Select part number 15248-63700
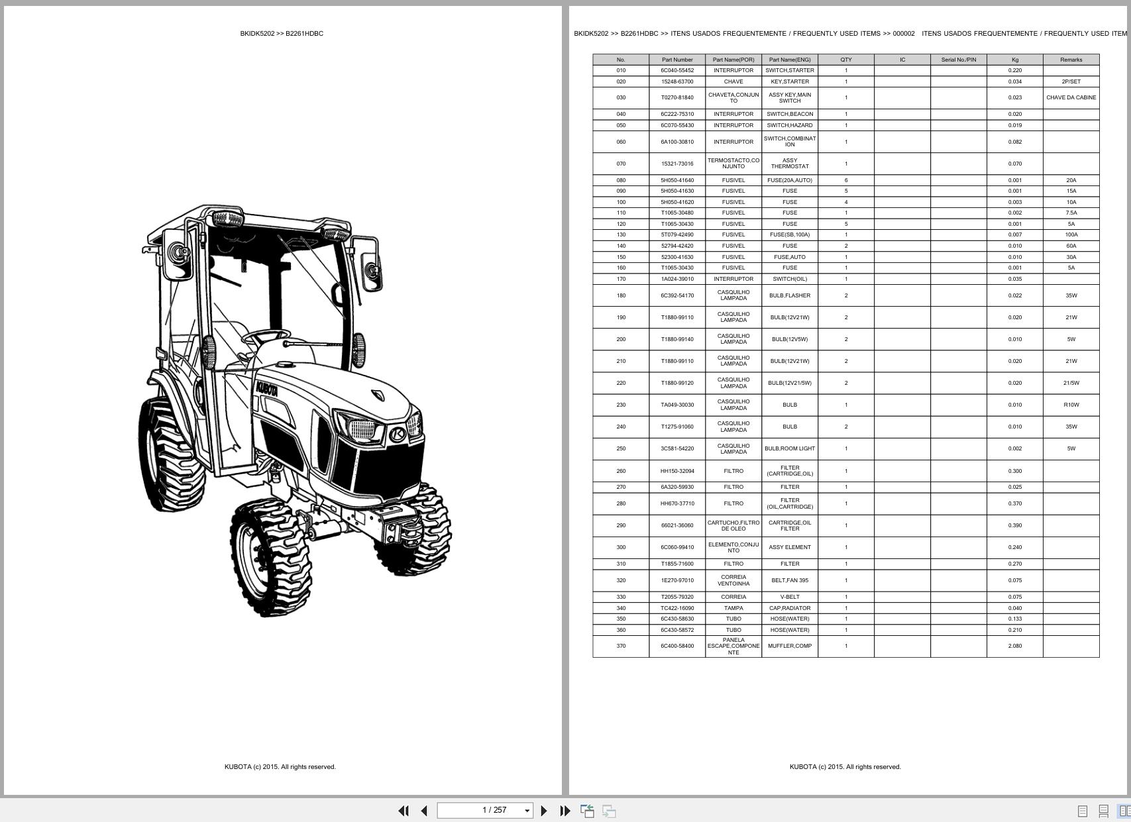 click(x=677, y=81)
